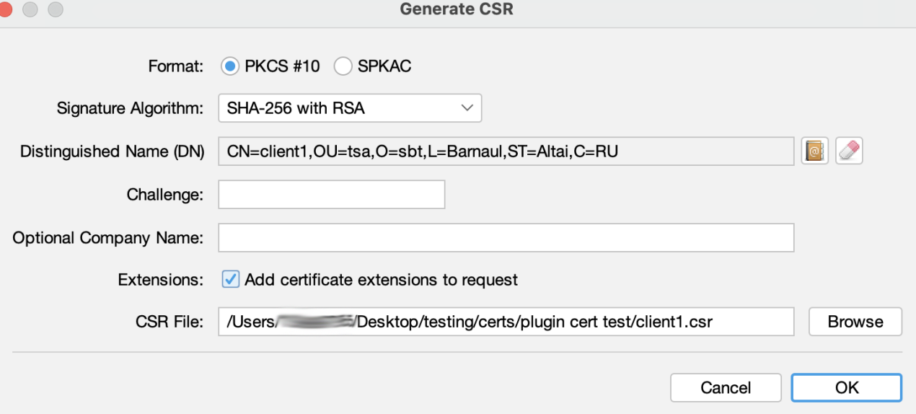Browse for a CSR file location
Image resolution: width=916 pixels, height=414 pixels.
point(855,322)
